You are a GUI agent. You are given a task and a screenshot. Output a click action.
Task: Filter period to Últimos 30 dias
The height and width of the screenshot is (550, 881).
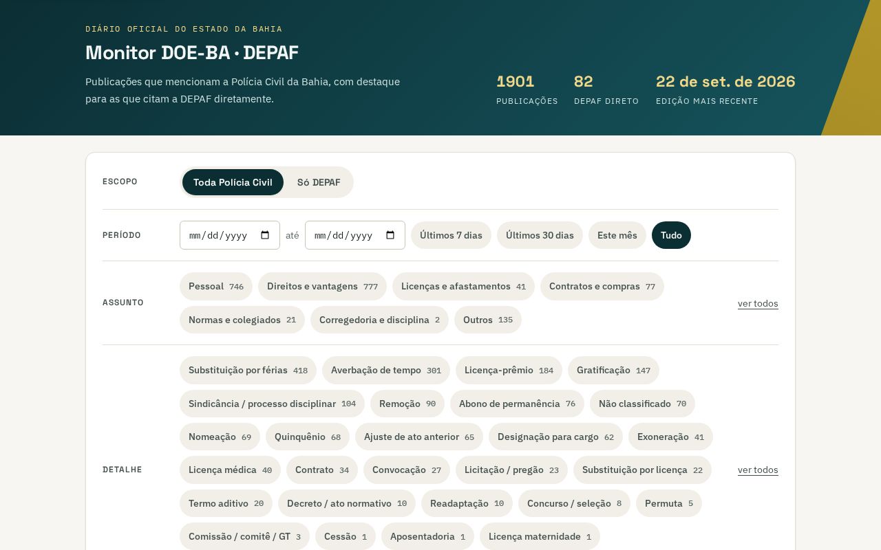[x=540, y=235]
